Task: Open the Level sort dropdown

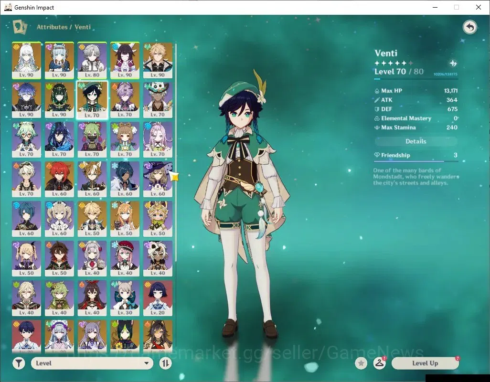Action: click(92, 363)
